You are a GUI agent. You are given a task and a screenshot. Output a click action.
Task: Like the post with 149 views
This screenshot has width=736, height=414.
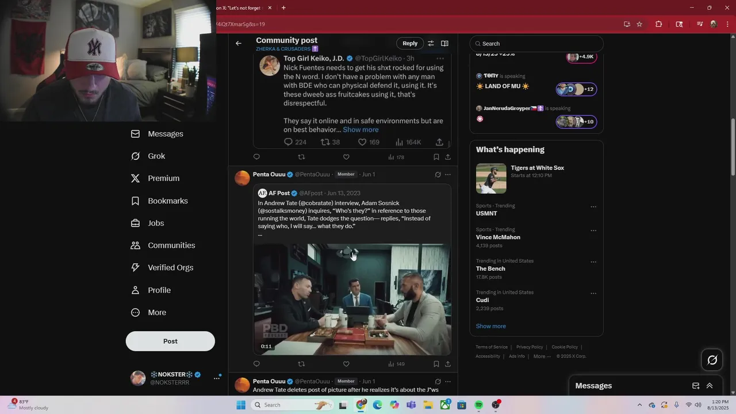[x=346, y=364]
